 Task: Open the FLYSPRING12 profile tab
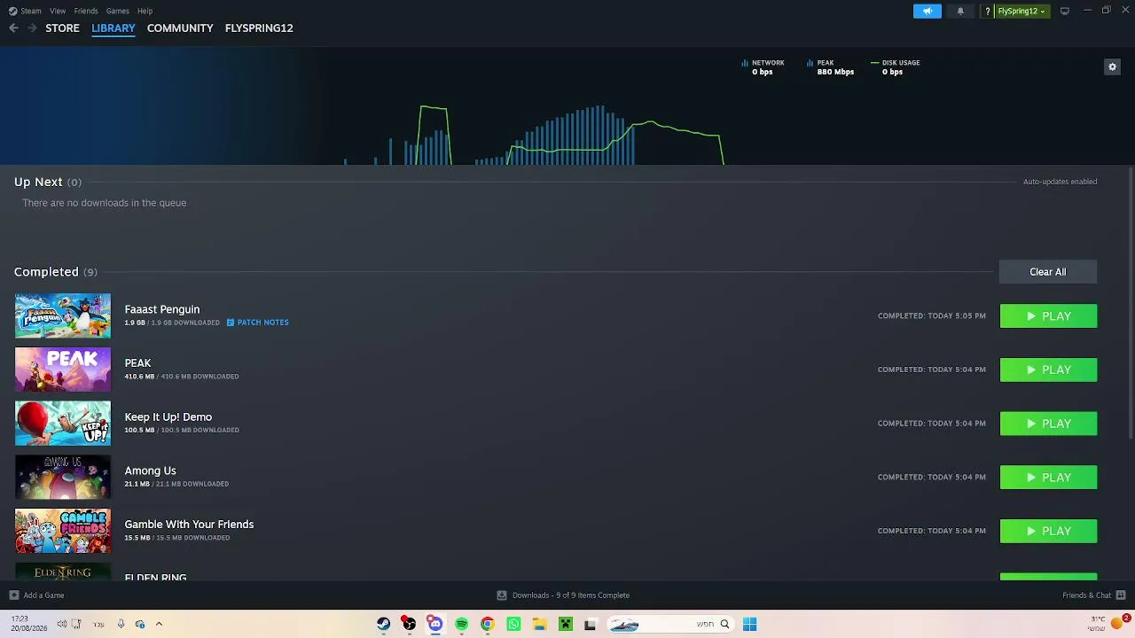tap(259, 28)
